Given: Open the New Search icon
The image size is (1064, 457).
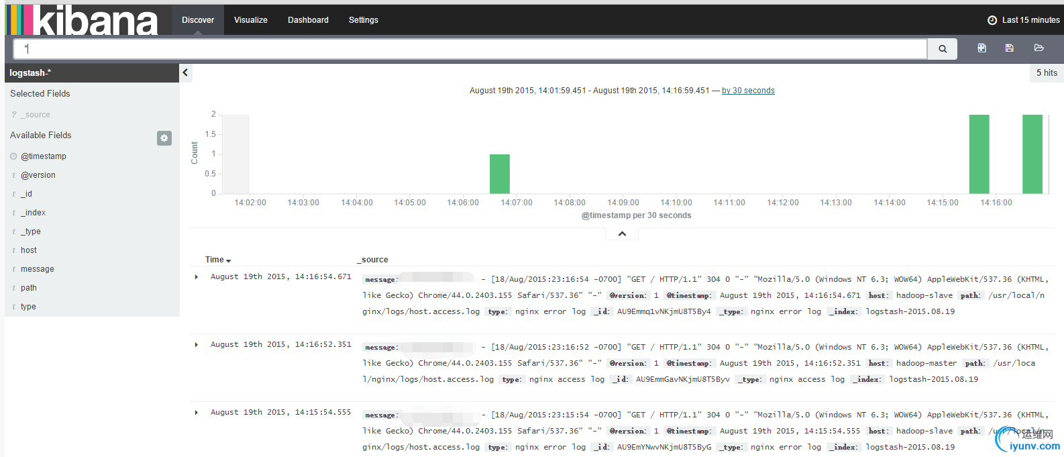Looking at the screenshot, I should pyautogui.click(x=981, y=48).
